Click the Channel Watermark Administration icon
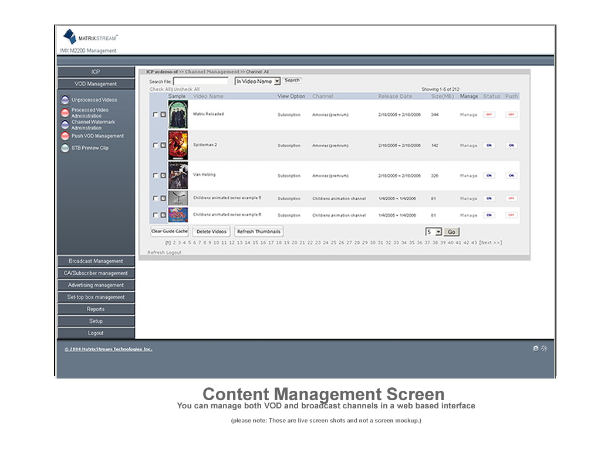The height and width of the screenshot is (450, 601). tap(65, 124)
